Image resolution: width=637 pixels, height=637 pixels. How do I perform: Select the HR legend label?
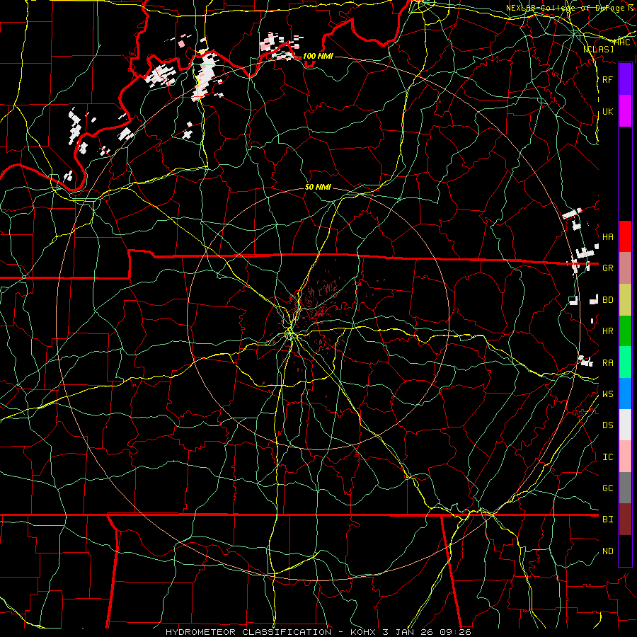pyautogui.click(x=608, y=331)
